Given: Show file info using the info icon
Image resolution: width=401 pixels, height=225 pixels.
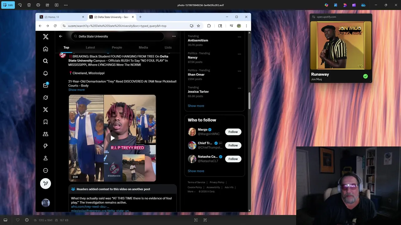Looking at the screenshot, I should click(x=27, y=220).
